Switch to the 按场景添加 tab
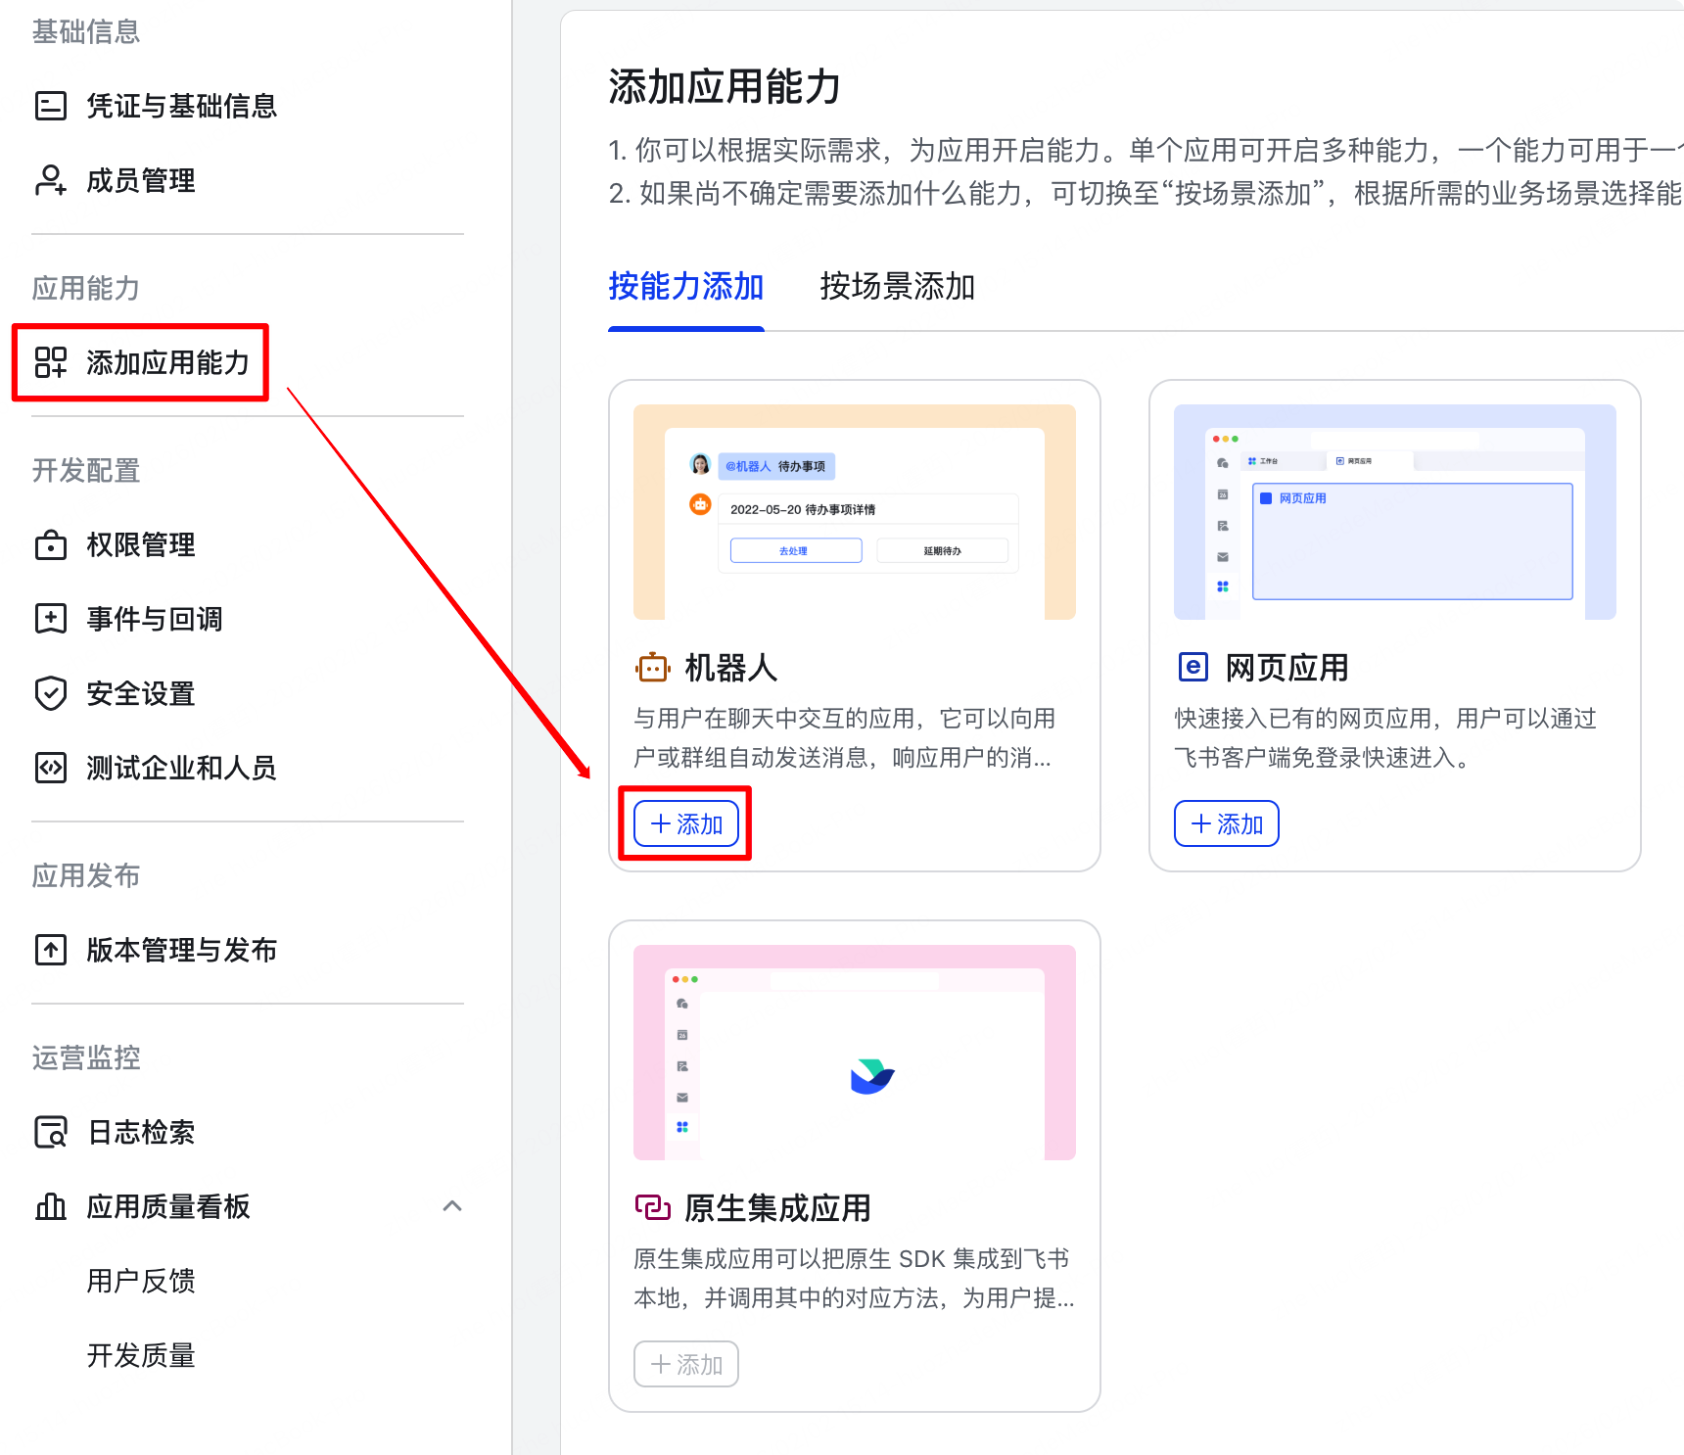The image size is (1684, 1455). pos(896,287)
